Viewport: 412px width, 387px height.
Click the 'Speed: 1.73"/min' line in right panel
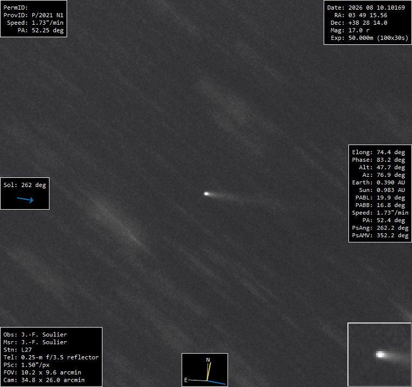click(x=380, y=213)
